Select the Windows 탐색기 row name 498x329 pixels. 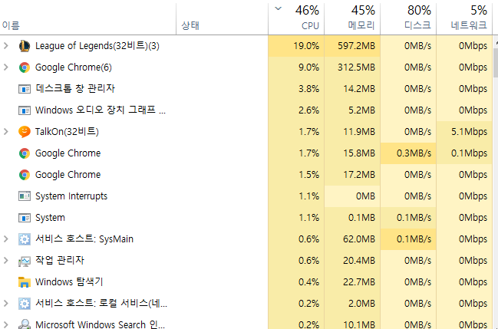click(69, 282)
